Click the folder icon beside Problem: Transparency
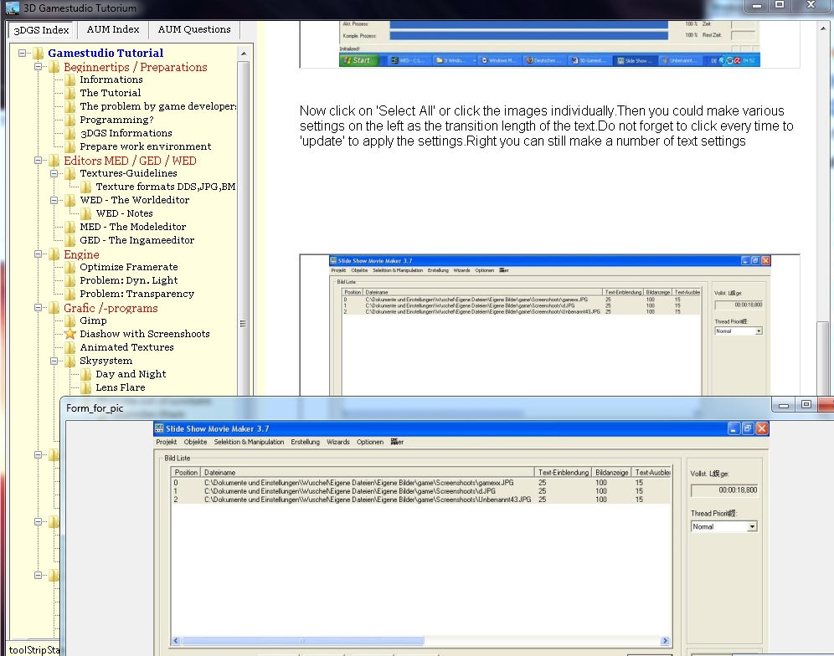The image size is (834, 656). coord(70,294)
